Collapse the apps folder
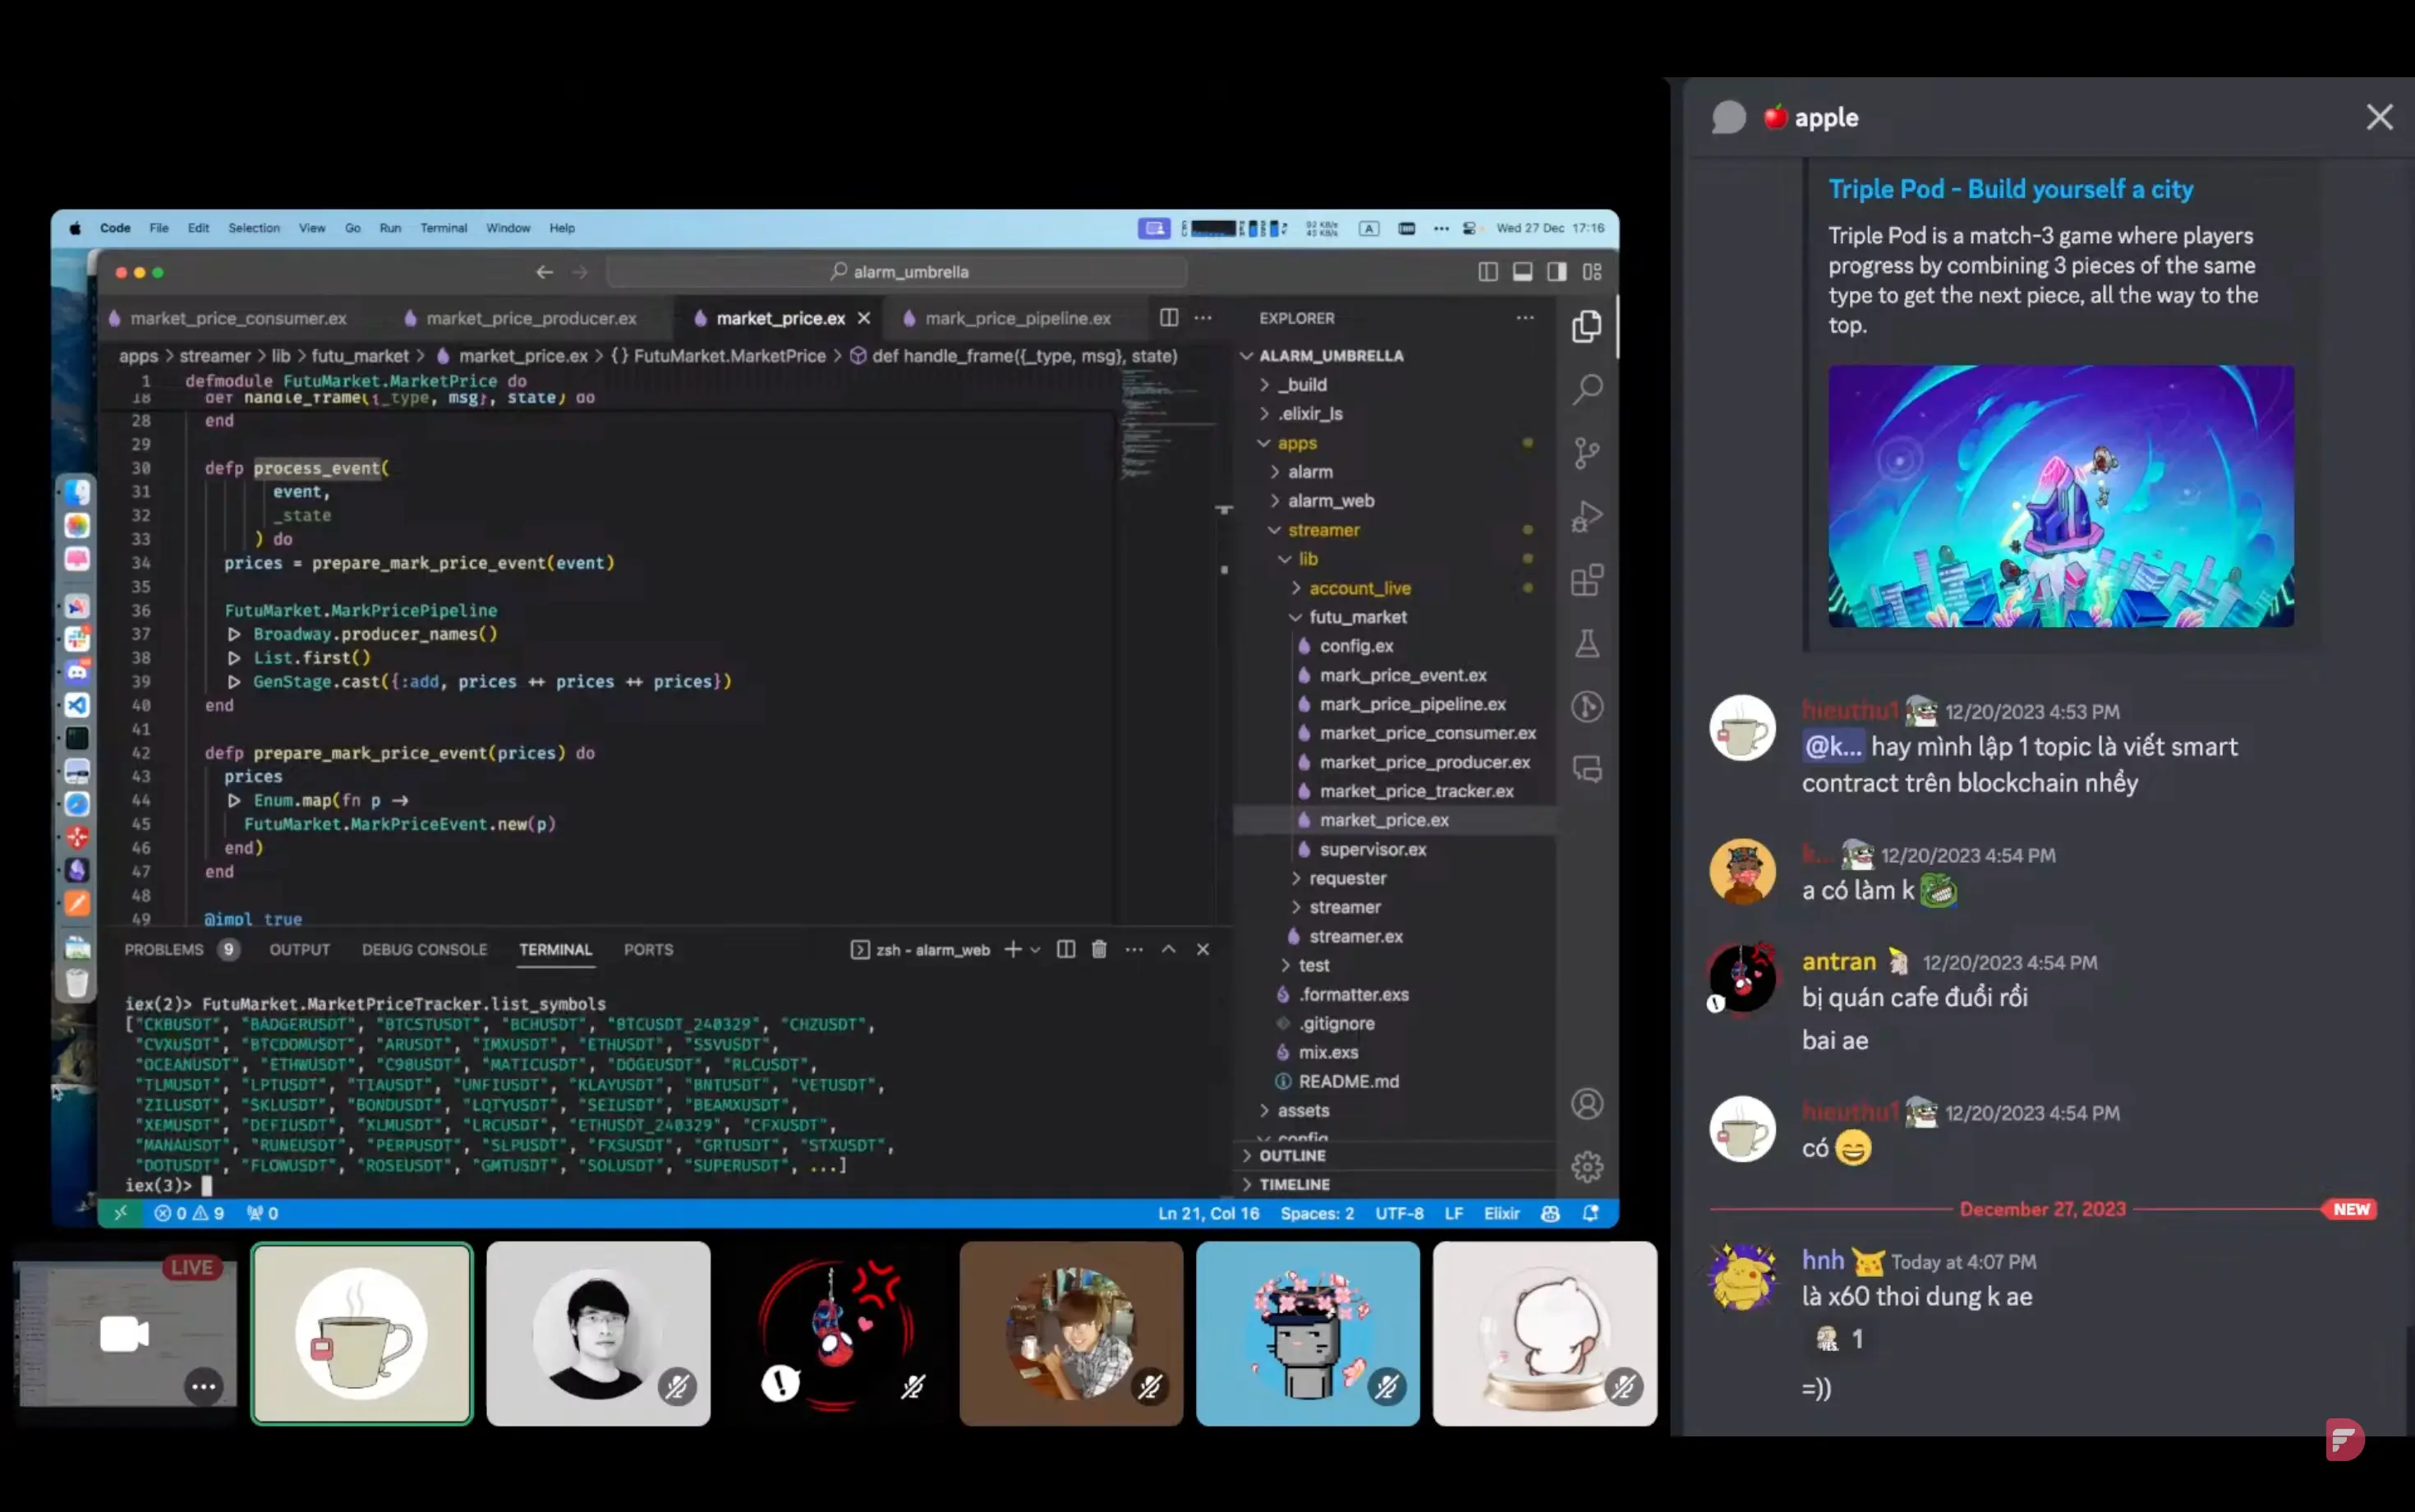This screenshot has width=2415, height=1512. [1296, 443]
